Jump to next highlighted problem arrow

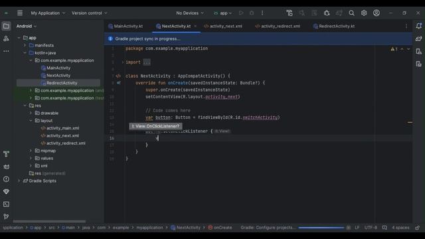tap(408, 49)
